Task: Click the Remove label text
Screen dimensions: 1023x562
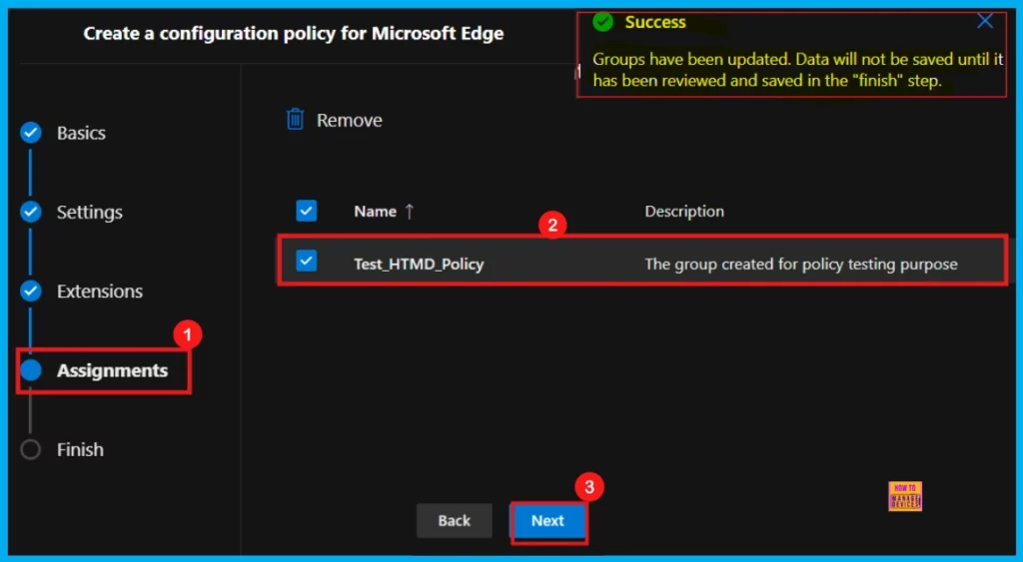Action: pyautogui.click(x=349, y=120)
